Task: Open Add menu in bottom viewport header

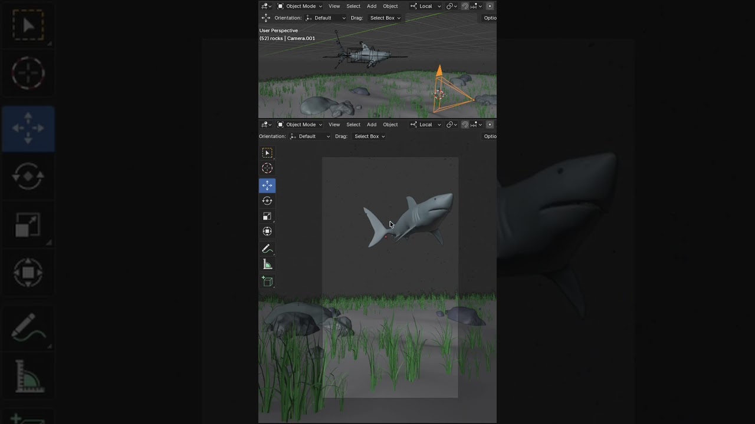Action: coord(372,124)
